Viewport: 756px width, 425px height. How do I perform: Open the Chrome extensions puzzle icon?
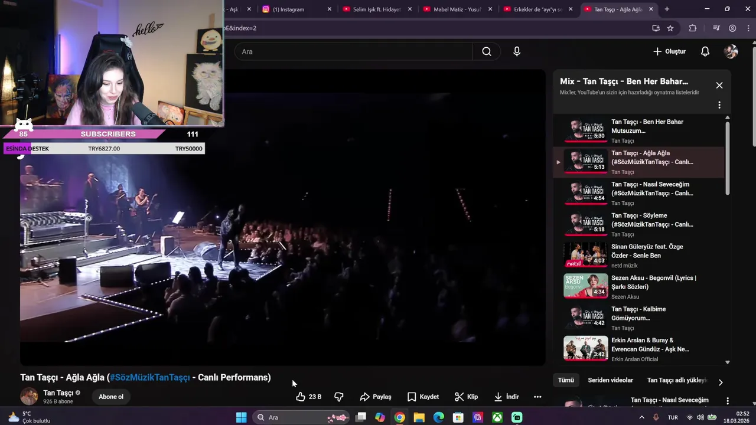[x=693, y=28]
